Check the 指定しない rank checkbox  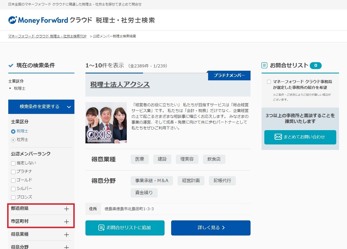click(13, 163)
